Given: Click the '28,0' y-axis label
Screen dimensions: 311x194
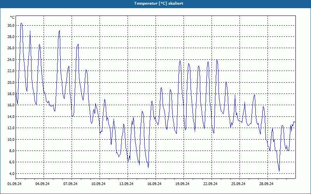Looking at the screenshot, I should 11,36.
